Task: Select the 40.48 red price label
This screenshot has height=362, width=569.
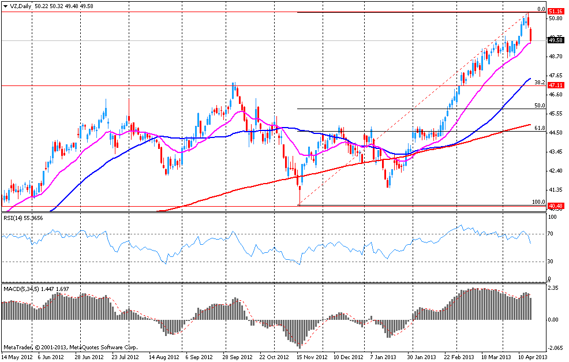Action: (556, 206)
